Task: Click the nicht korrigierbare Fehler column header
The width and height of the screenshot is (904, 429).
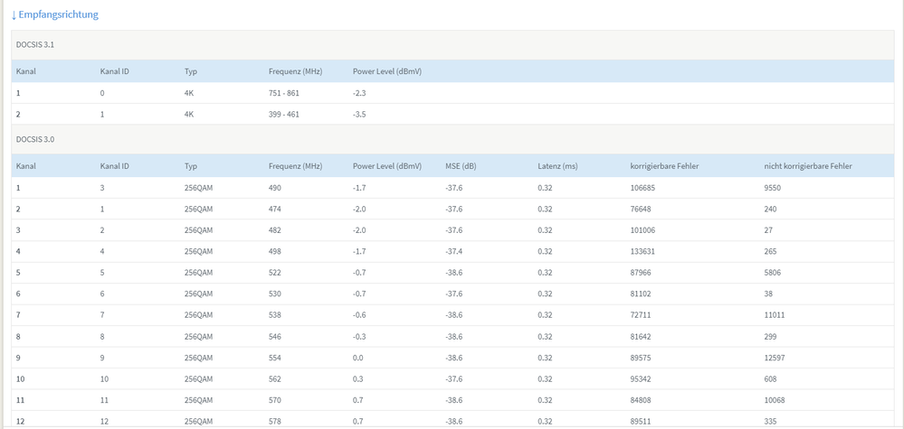Action: (x=807, y=166)
